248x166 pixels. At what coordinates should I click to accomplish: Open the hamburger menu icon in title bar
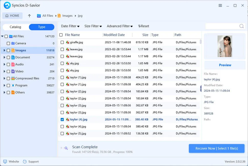click(x=220, y=5)
